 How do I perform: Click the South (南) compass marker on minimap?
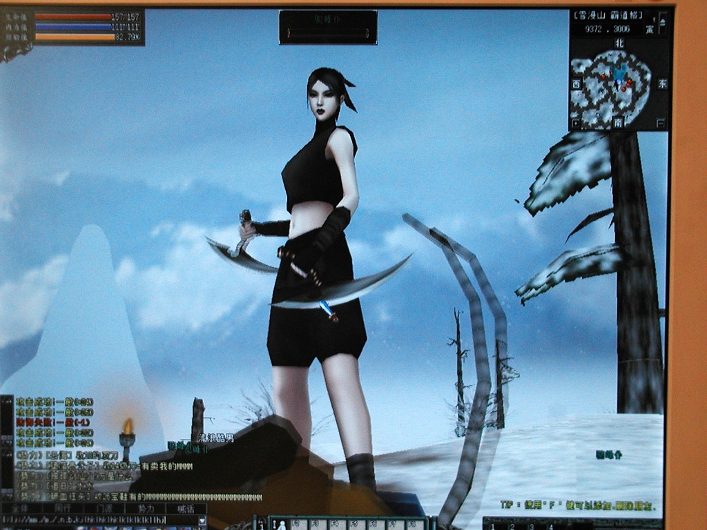[619, 123]
